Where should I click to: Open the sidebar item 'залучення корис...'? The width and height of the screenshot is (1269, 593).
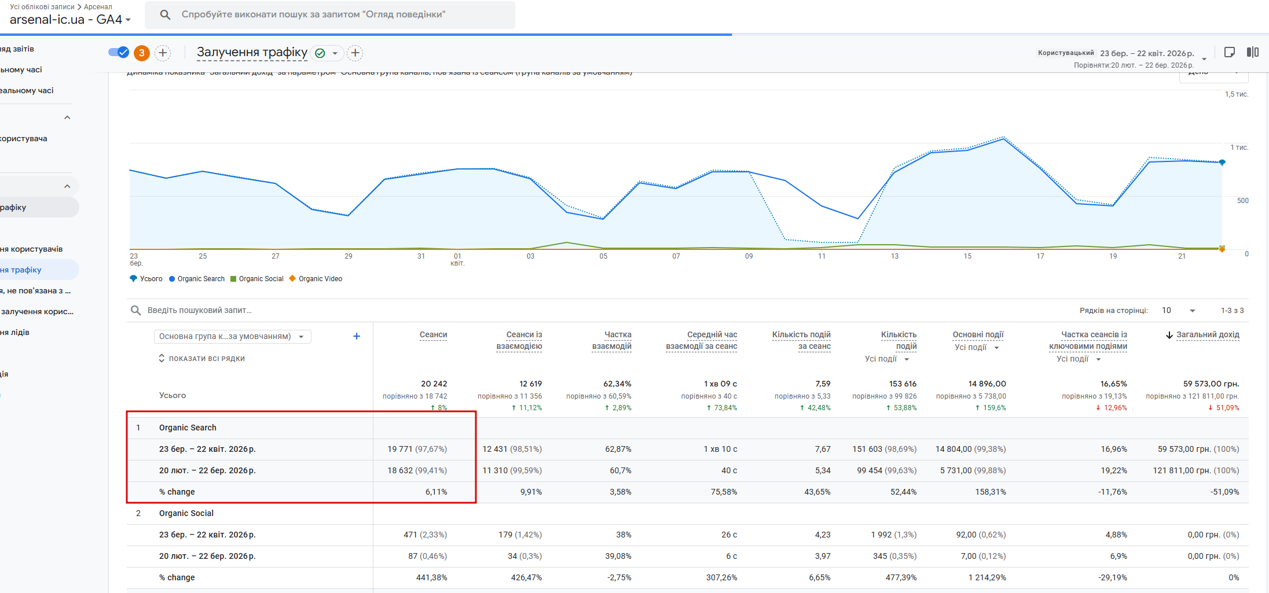(37, 312)
